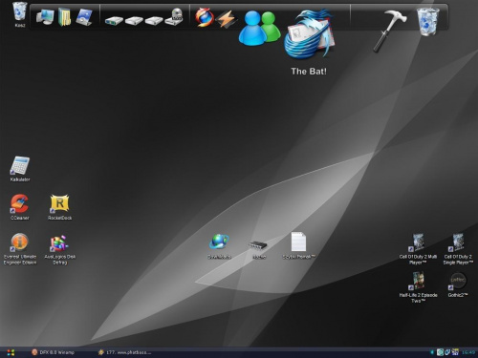Screen dimensions: 478x358
Task: Select the Kalkulator desktop shortcut
Action: coord(20,169)
